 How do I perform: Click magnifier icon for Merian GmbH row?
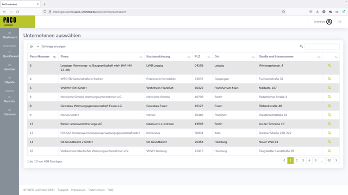tap(329, 115)
